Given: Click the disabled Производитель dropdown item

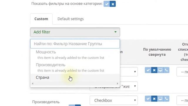Looking at the screenshot, I should click(x=75, y=67).
